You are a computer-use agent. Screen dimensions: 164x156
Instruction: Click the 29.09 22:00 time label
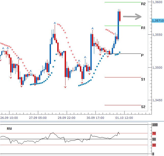[x=66, y=118]
